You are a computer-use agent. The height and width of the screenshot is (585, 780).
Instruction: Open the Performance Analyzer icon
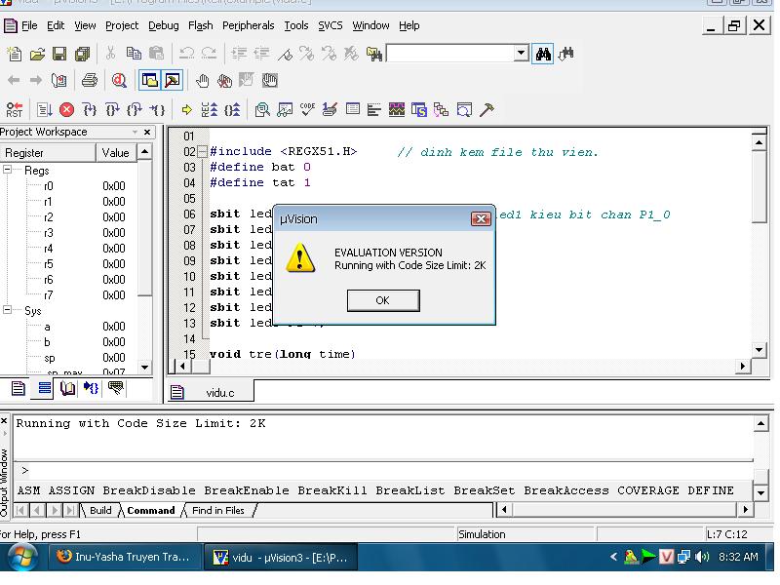374,109
